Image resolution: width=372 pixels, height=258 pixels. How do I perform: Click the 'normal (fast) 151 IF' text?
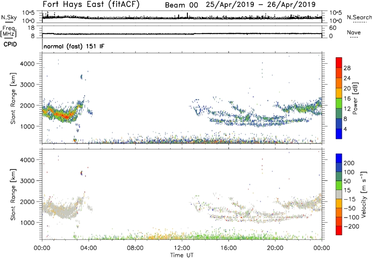click(x=74, y=47)
